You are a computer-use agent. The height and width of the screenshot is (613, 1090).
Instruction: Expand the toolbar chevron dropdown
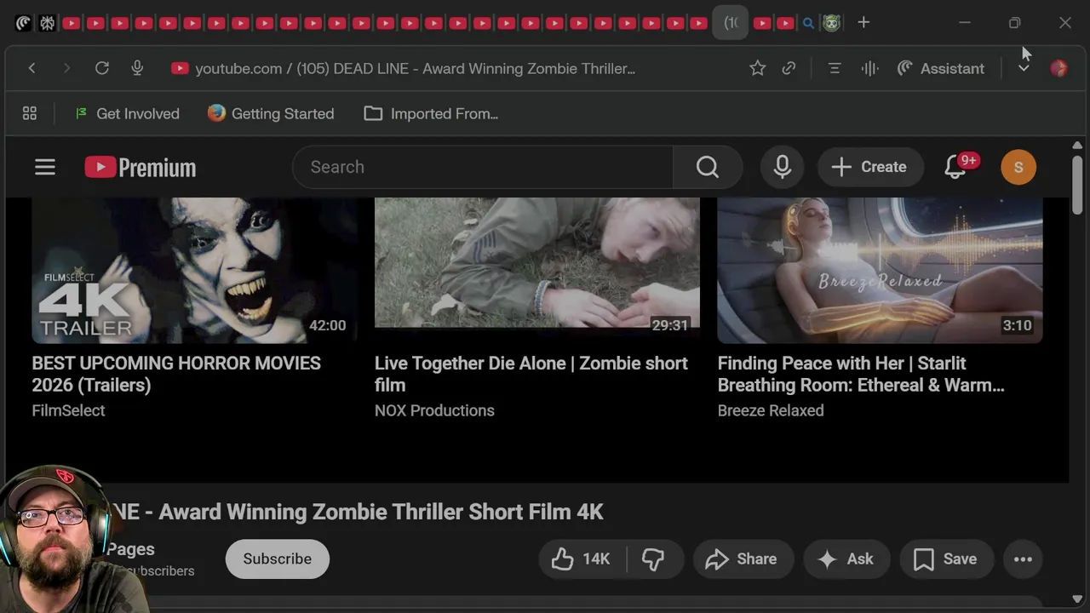[1024, 68]
